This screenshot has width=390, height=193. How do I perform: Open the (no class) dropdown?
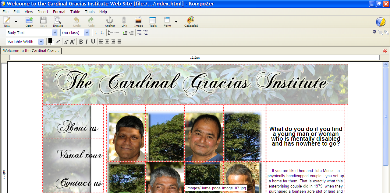pos(75,33)
